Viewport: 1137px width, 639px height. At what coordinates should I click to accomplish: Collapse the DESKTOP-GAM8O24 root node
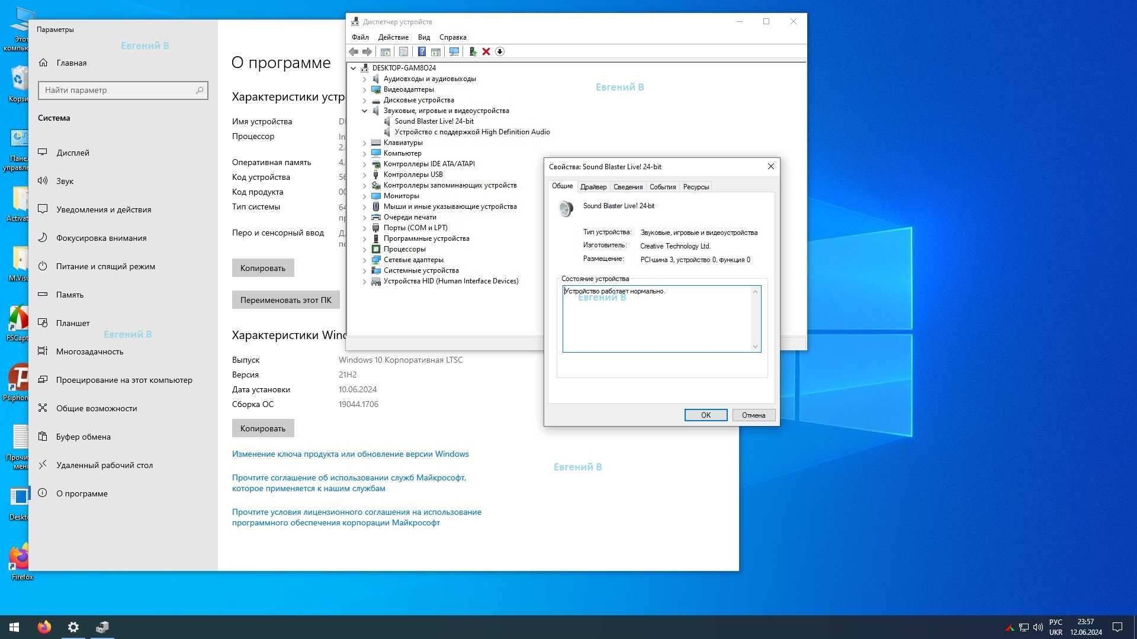(354, 68)
